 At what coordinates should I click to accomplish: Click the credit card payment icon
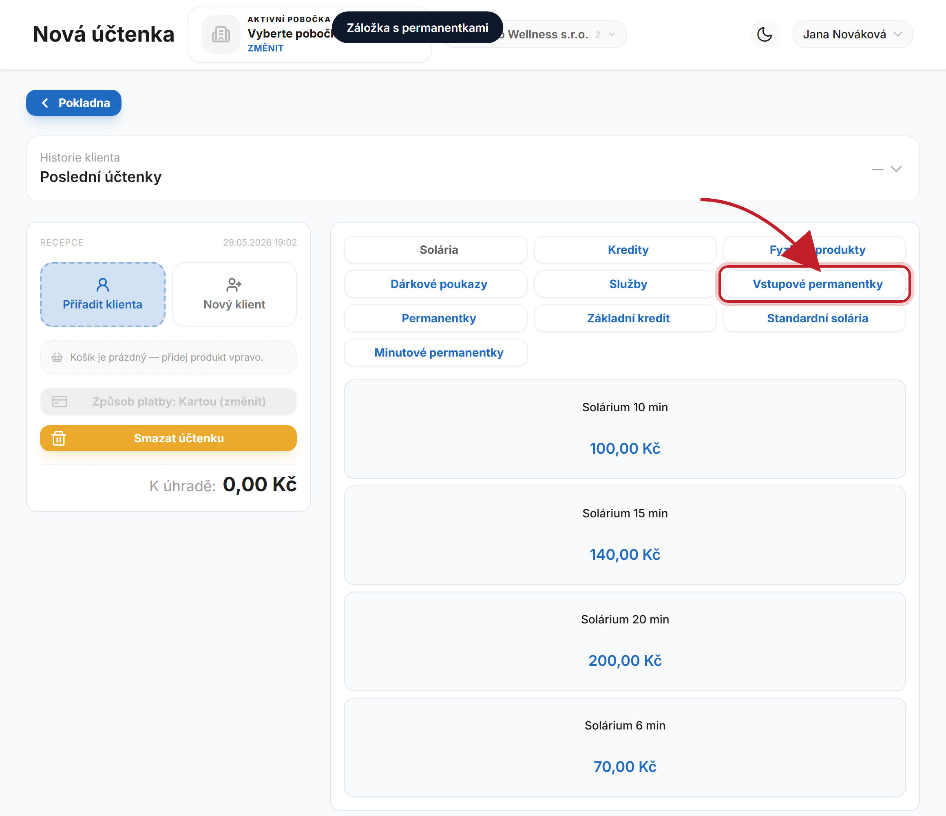coord(60,401)
